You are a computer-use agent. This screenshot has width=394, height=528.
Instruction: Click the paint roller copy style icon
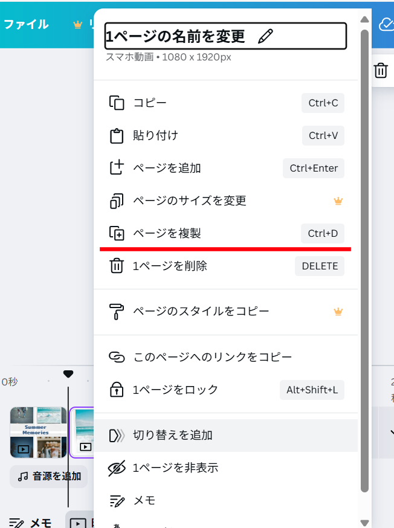coord(117,312)
